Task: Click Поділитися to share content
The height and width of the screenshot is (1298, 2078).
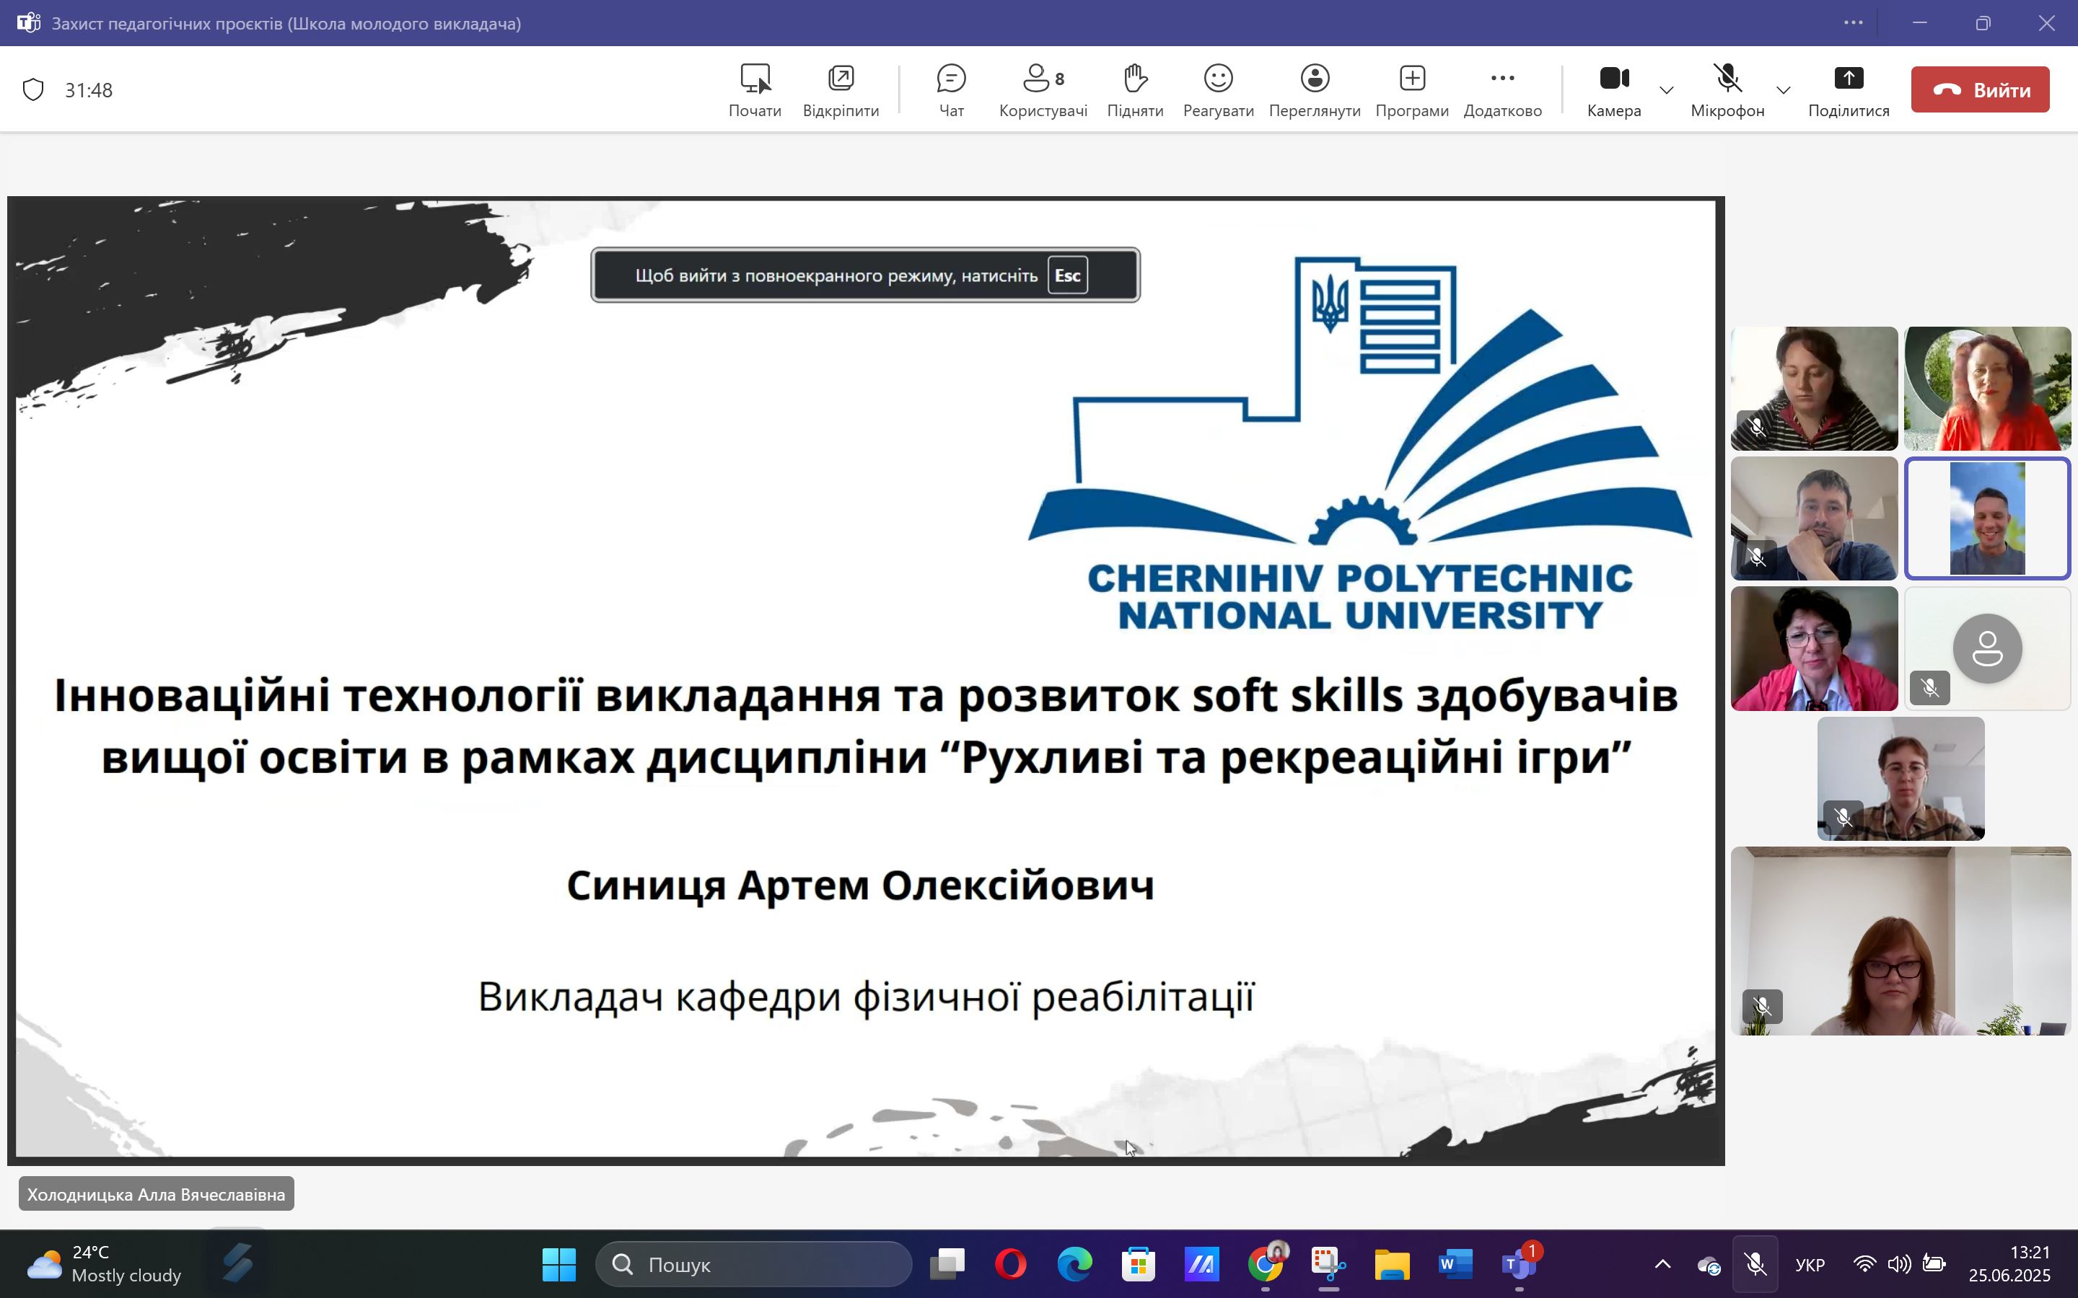Action: [1848, 89]
